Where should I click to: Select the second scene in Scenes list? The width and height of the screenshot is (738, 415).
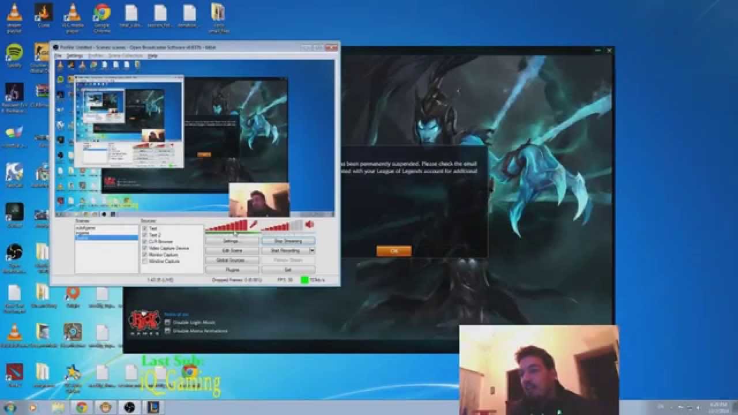[106, 233]
